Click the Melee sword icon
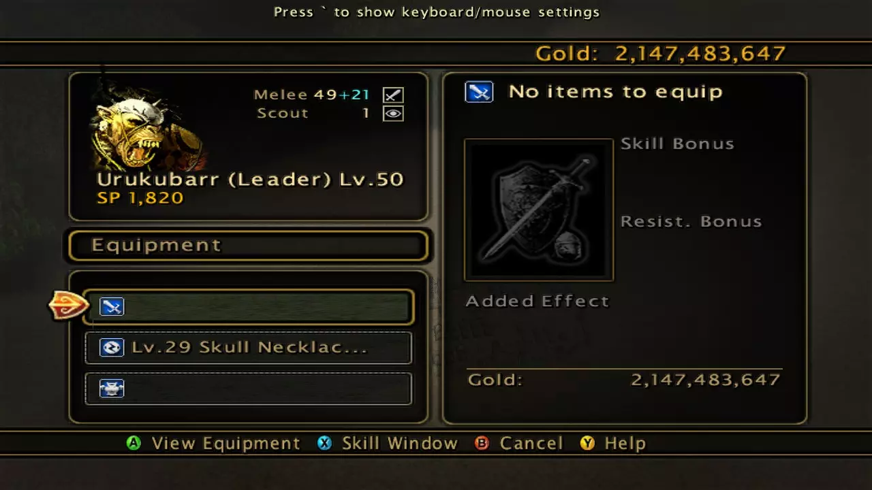The height and width of the screenshot is (490, 872). tap(393, 95)
